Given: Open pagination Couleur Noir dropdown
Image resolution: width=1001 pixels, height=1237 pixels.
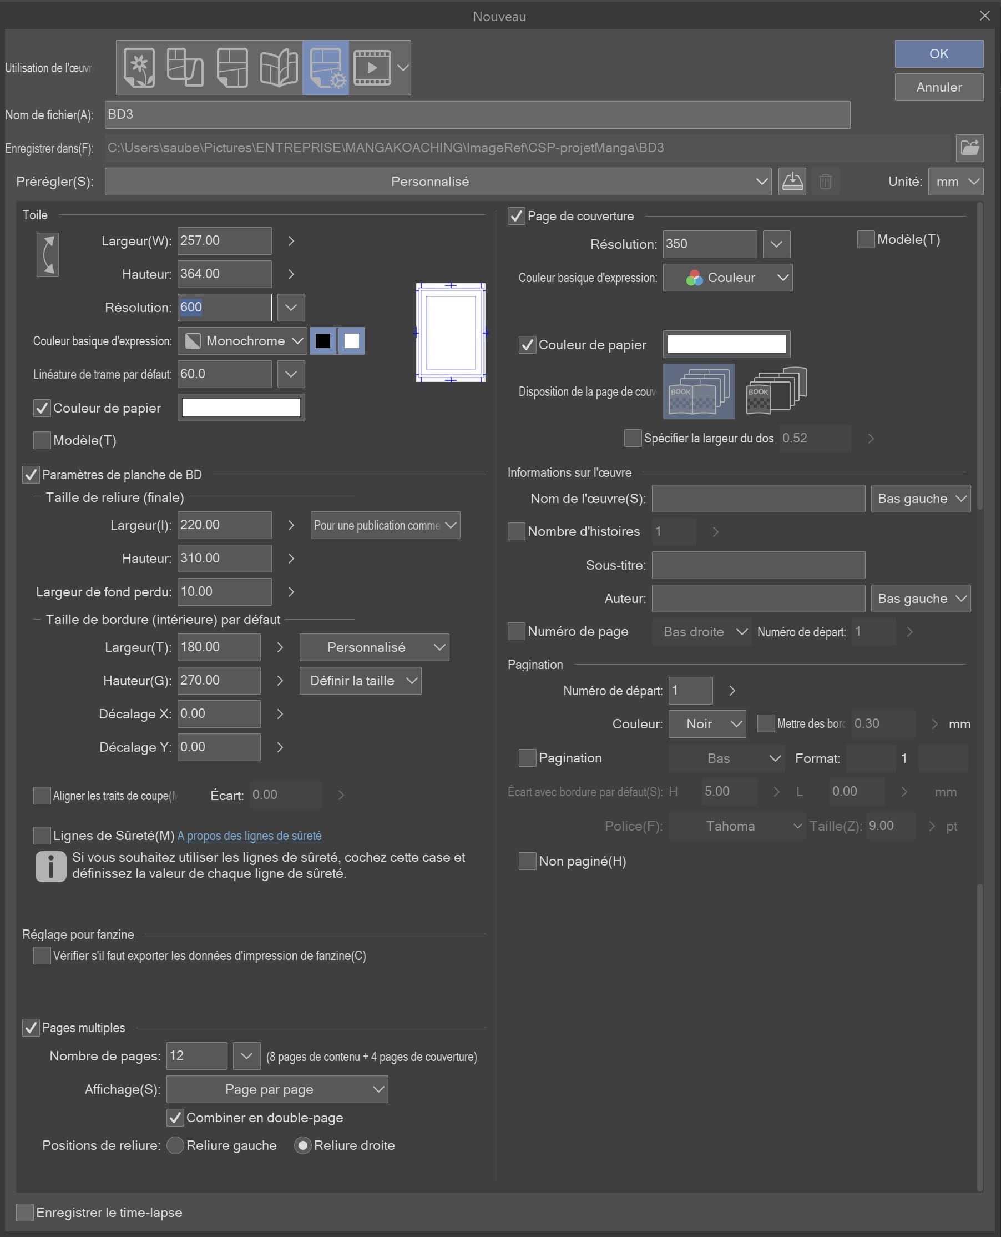Looking at the screenshot, I should click(707, 723).
